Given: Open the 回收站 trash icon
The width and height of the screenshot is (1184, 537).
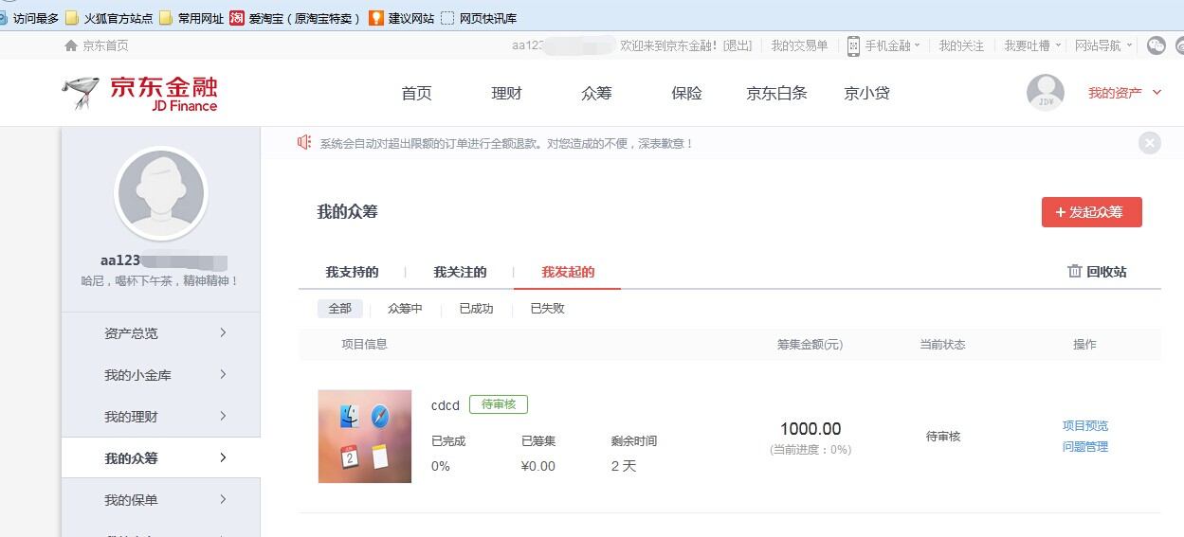Looking at the screenshot, I should [1075, 272].
